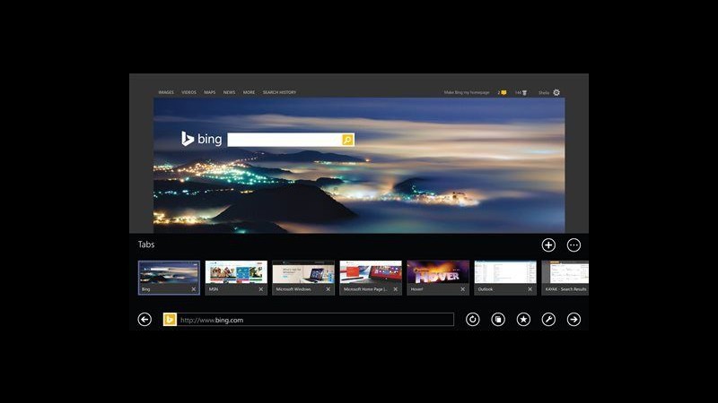This screenshot has height=403, width=718.
Task: Refresh the page with the reload icon
Action: [473, 319]
